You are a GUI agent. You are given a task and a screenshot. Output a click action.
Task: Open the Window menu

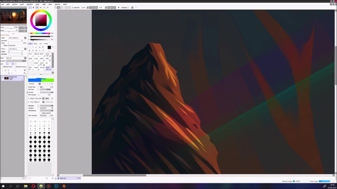[x=57, y=4]
